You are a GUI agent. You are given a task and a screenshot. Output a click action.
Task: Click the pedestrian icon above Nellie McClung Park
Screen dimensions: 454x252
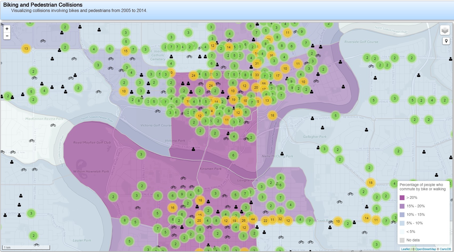click(282, 154)
